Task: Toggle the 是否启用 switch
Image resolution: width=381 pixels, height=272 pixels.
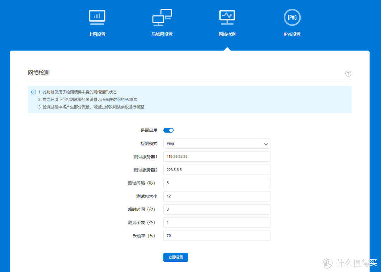Action: [169, 130]
